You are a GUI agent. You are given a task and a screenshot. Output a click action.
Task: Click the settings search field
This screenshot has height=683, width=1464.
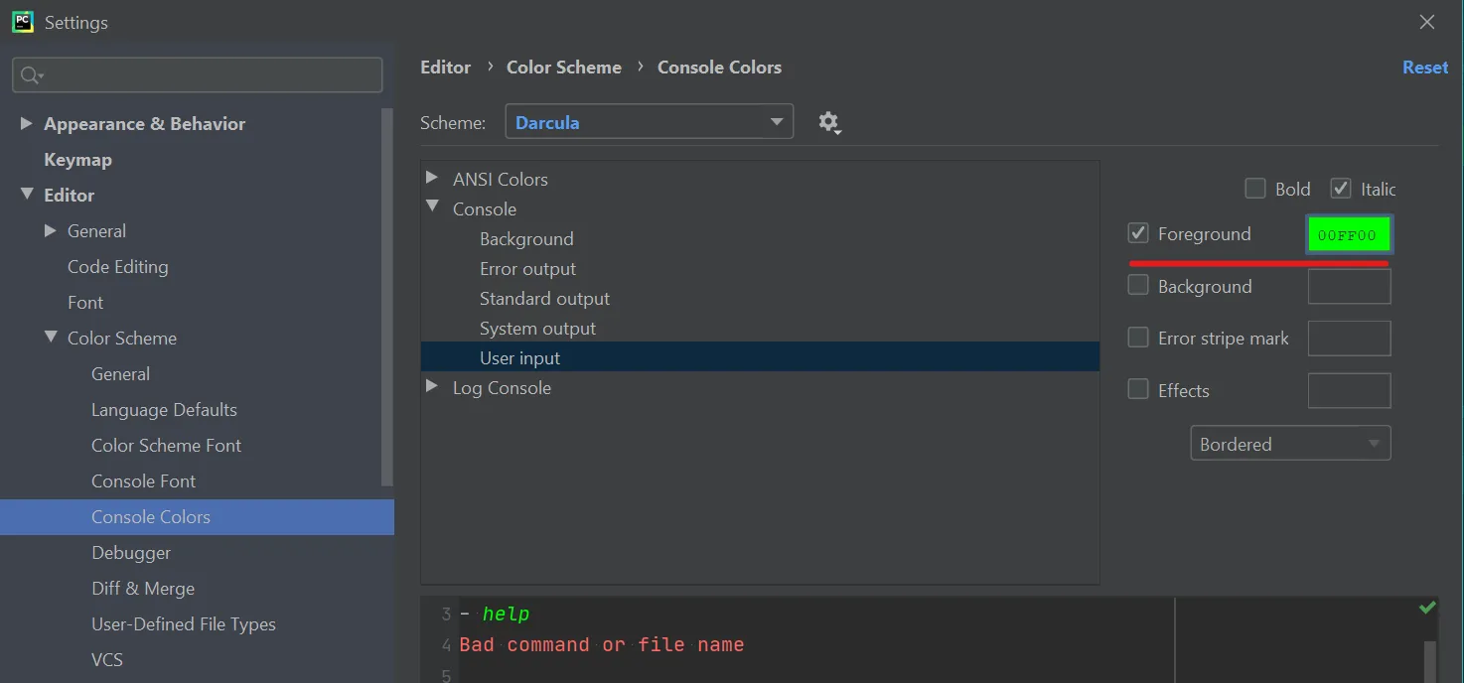tap(197, 75)
